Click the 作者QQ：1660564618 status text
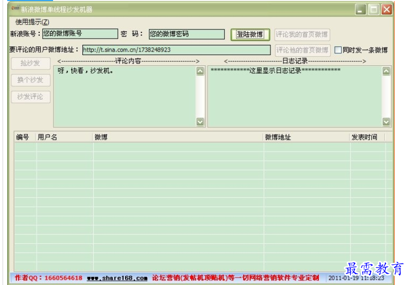Viewport: 408px width, 285px height. 48,278
